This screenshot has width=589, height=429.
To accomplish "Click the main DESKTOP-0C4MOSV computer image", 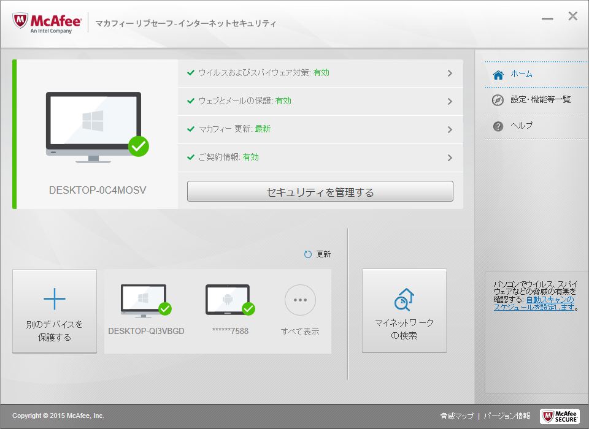I will click(94, 127).
